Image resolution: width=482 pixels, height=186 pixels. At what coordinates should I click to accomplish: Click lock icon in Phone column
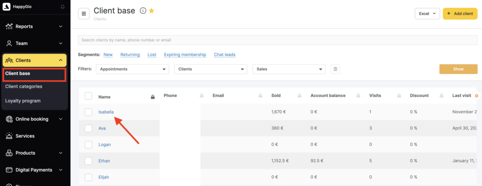click(x=201, y=96)
